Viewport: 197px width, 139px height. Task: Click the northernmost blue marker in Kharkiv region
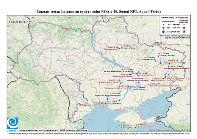(x=153, y=46)
